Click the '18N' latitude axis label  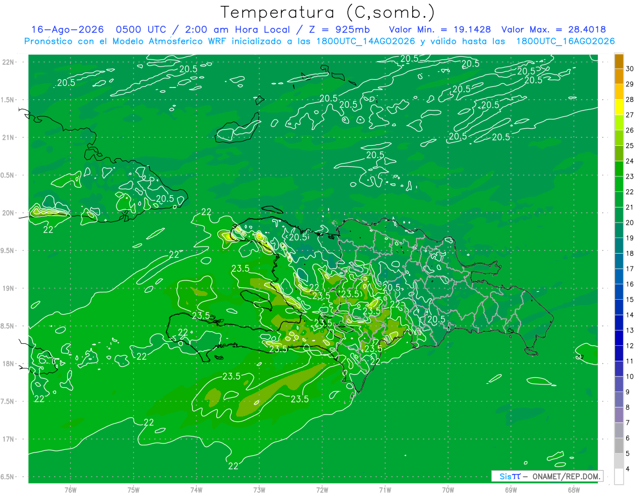coord(9,364)
